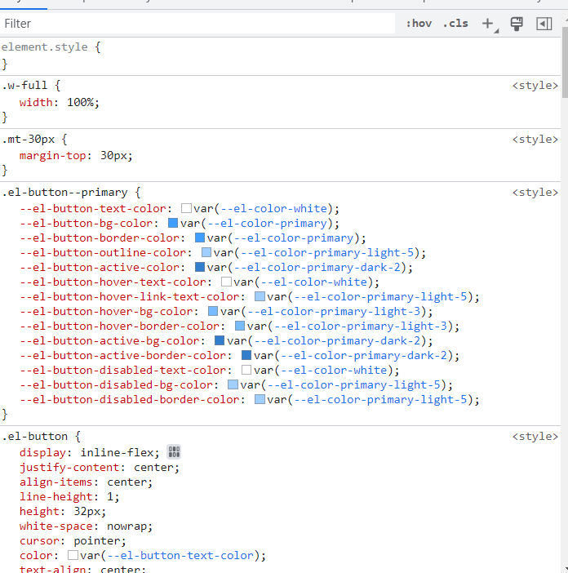Image resolution: width=568 pixels, height=573 pixels.
Task: Edit the --el-button-hover-link-text-color property name
Action: pyautogui.click(x=129, y=297)
